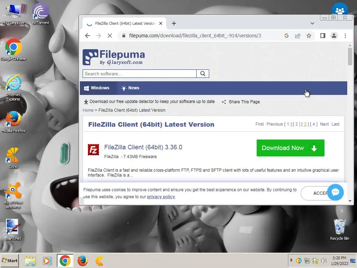Select versions page 2
357x268 pixels.
tap(296, 124)
